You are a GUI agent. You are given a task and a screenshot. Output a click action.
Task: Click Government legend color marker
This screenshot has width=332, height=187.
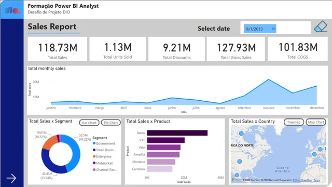(x=94, y=143)
